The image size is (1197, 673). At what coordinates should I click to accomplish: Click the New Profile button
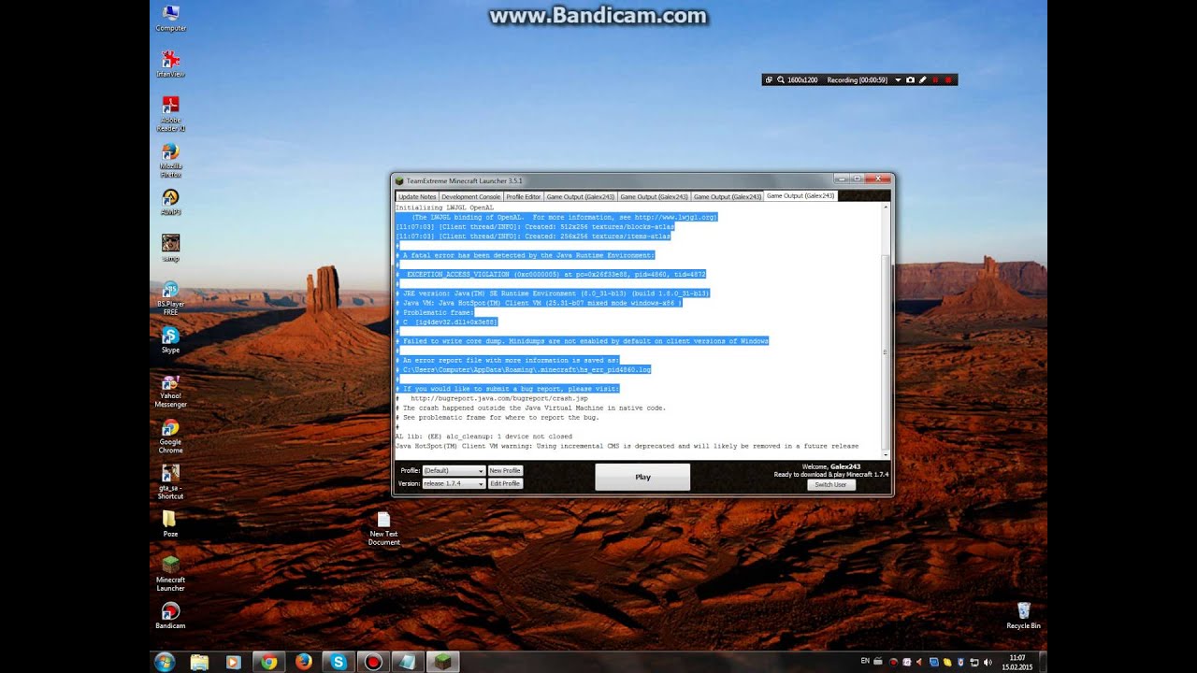click(505, 471)
